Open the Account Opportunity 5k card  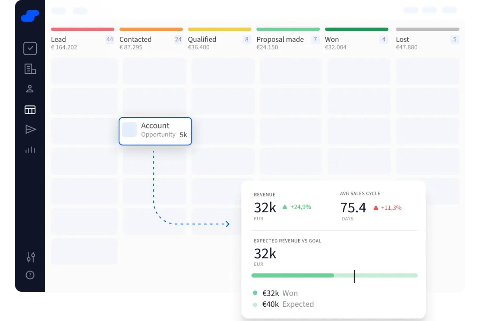tap(155, 131)
